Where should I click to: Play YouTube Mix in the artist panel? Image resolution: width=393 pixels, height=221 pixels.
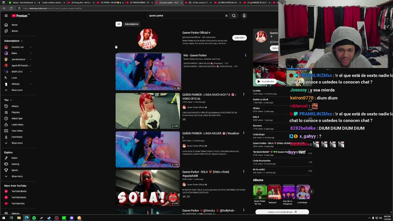[x=267, y=82]
